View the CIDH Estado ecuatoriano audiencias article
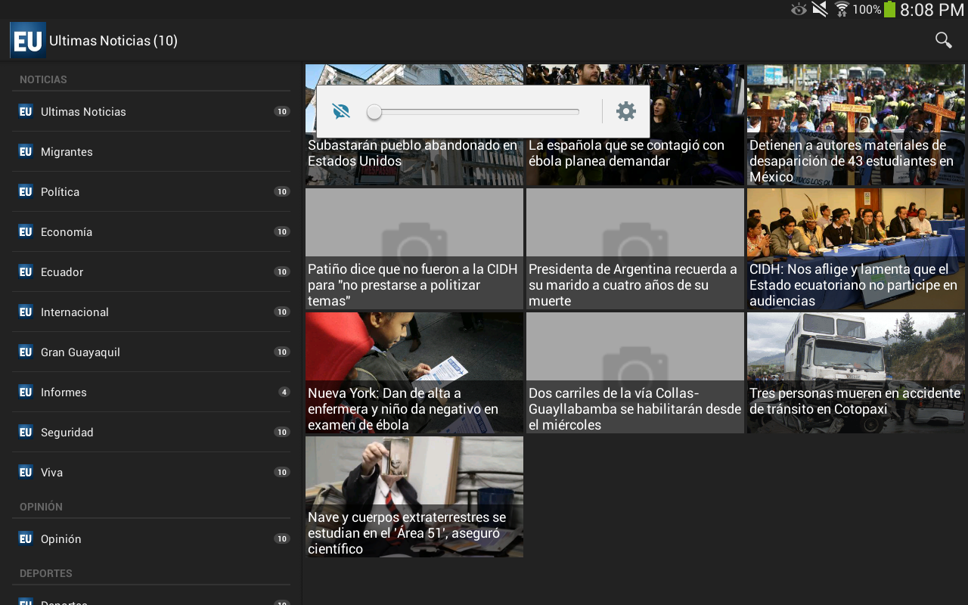 (x=855, y=248)
